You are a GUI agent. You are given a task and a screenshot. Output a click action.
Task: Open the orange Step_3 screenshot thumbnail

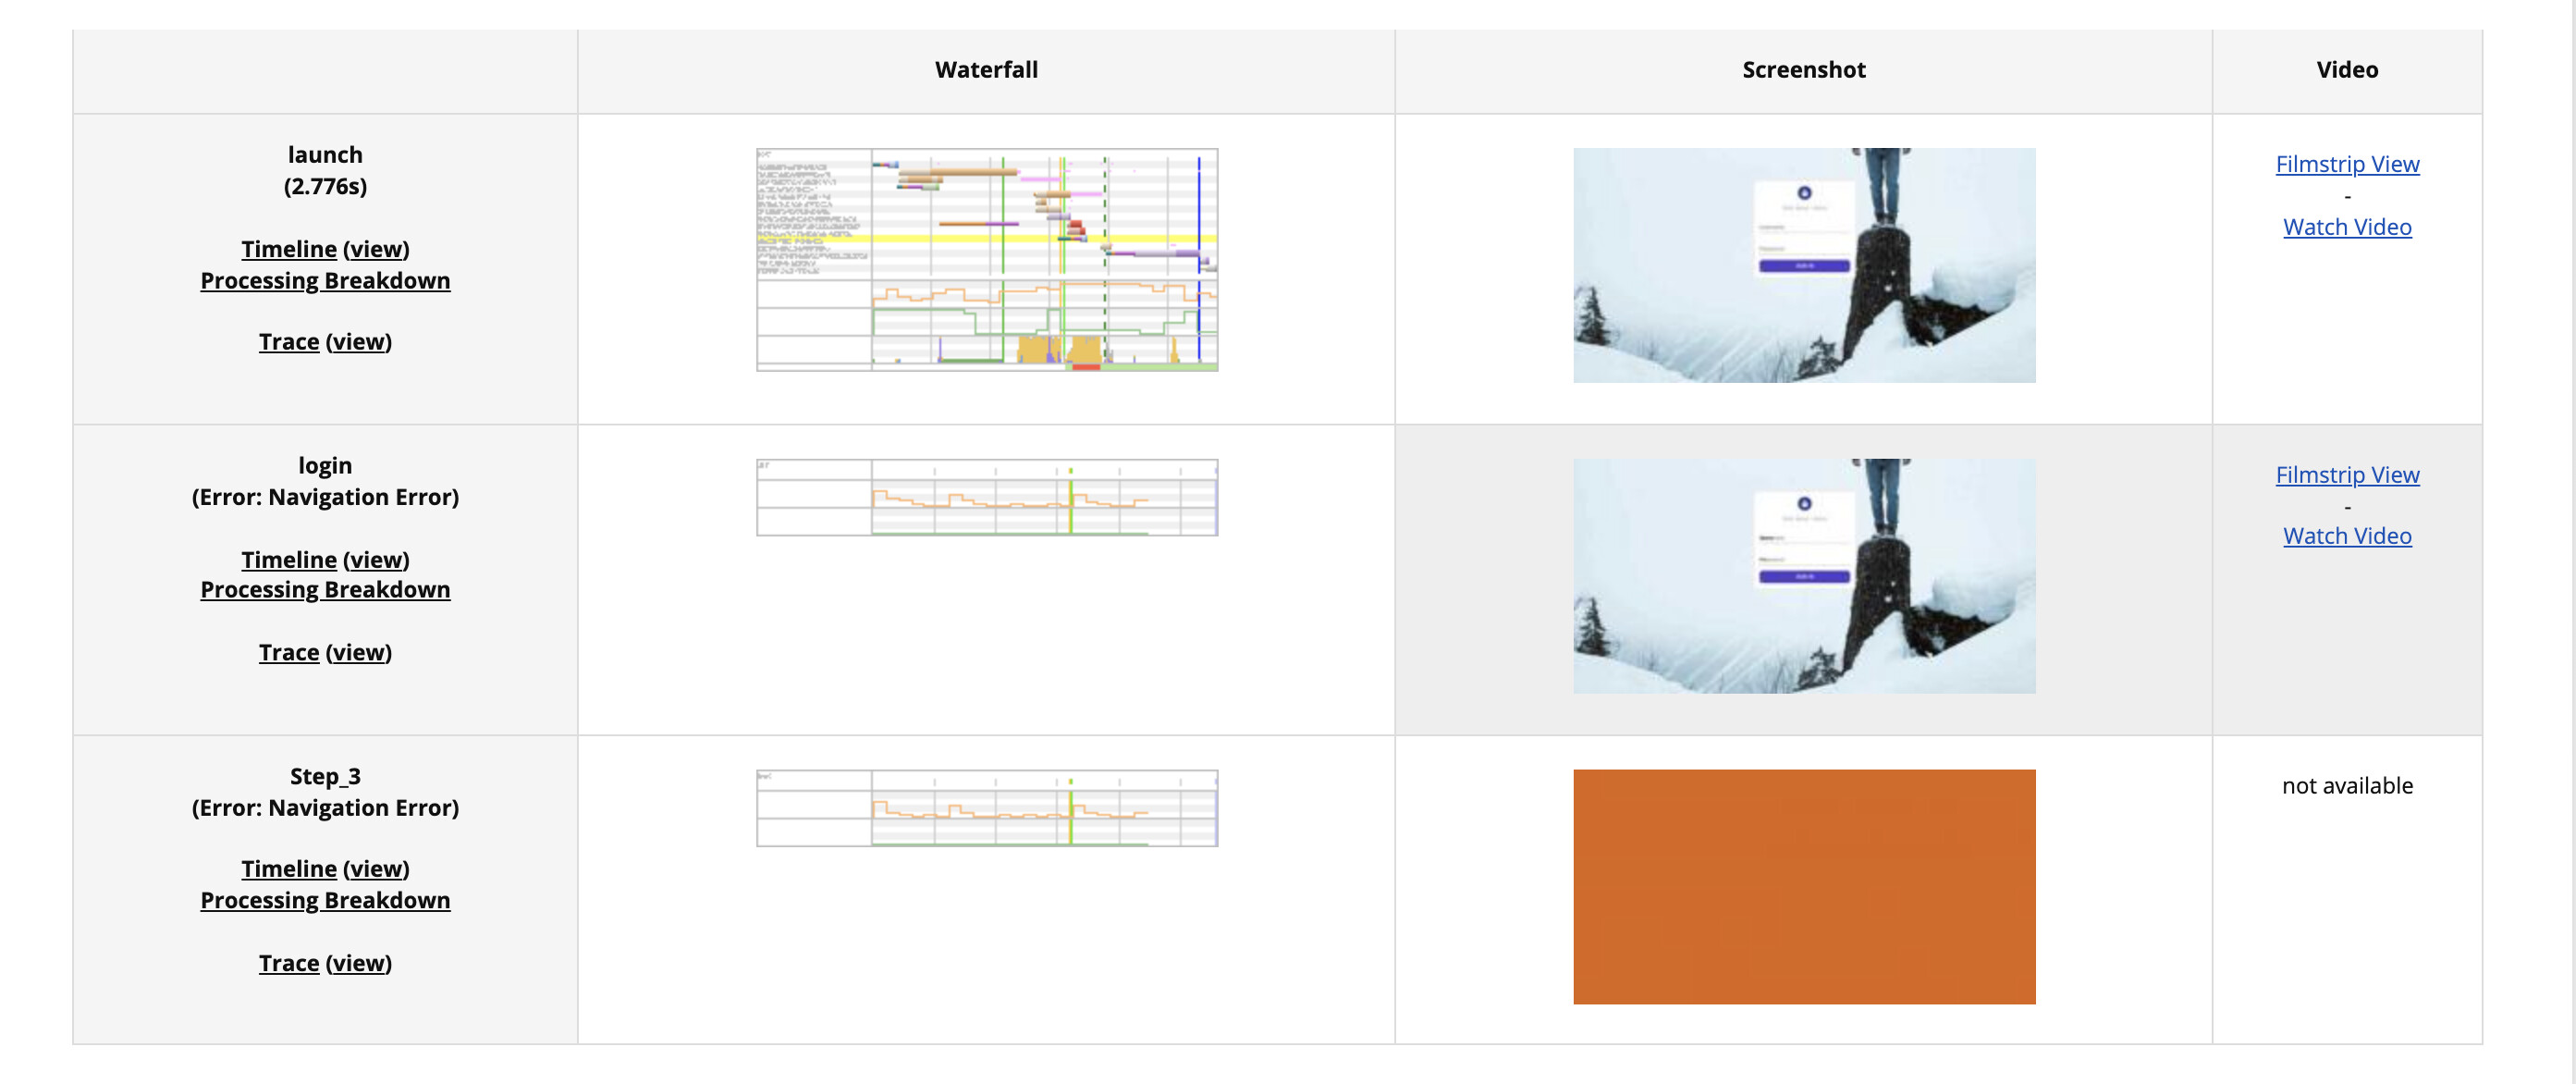1803,886
